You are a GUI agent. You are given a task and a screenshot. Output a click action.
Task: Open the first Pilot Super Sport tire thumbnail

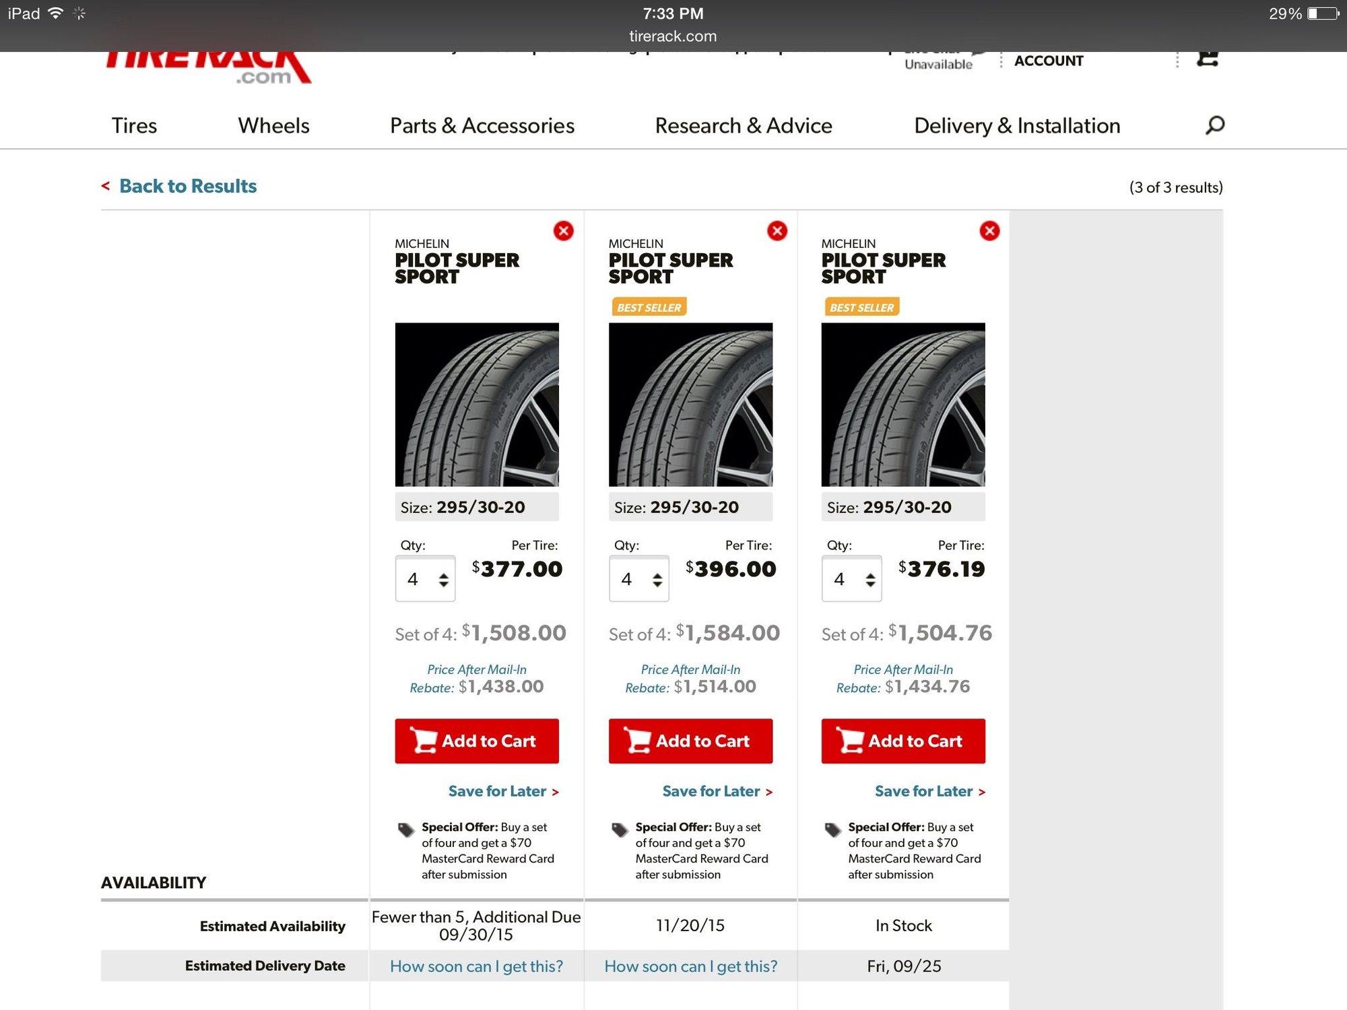[x=477, y=405]
